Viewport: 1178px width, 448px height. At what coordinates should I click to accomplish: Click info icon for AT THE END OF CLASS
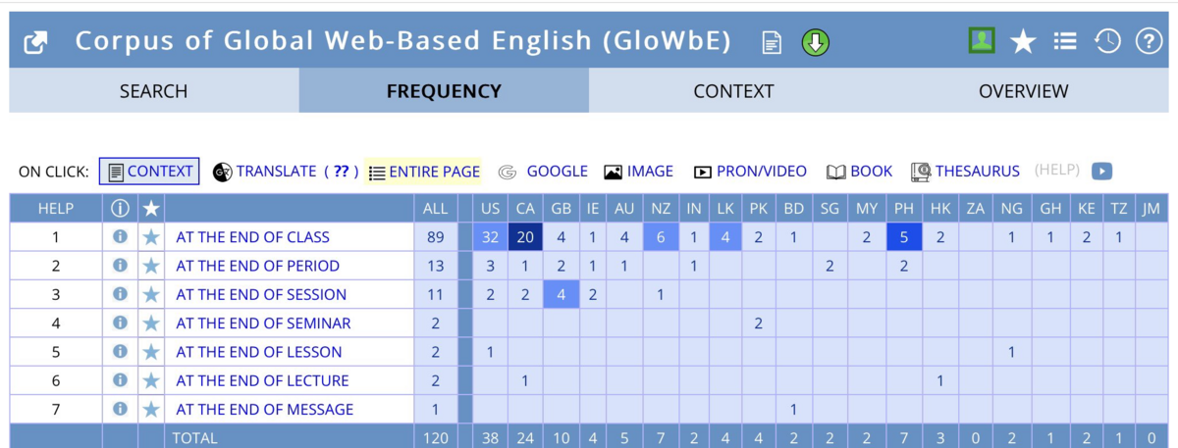[120, 236]
